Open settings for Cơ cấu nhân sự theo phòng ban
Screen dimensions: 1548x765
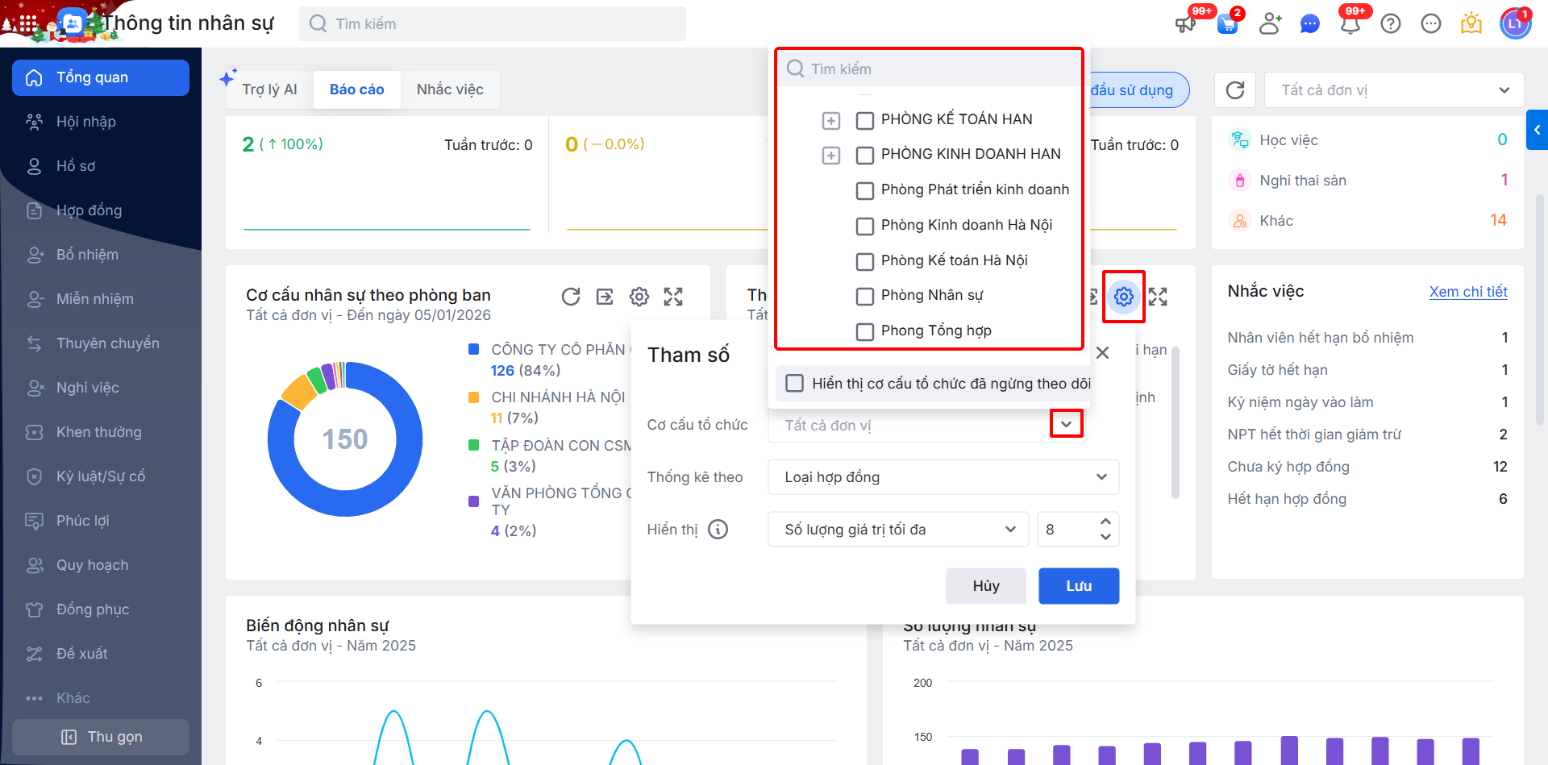[639, 297]
